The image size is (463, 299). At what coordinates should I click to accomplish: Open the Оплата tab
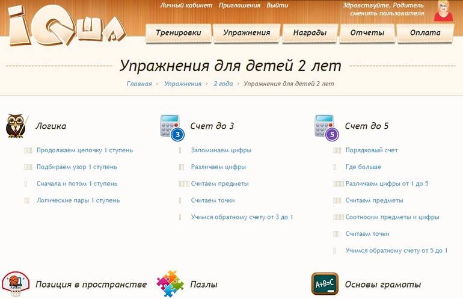pyautogui.click(x=425, y=32)
